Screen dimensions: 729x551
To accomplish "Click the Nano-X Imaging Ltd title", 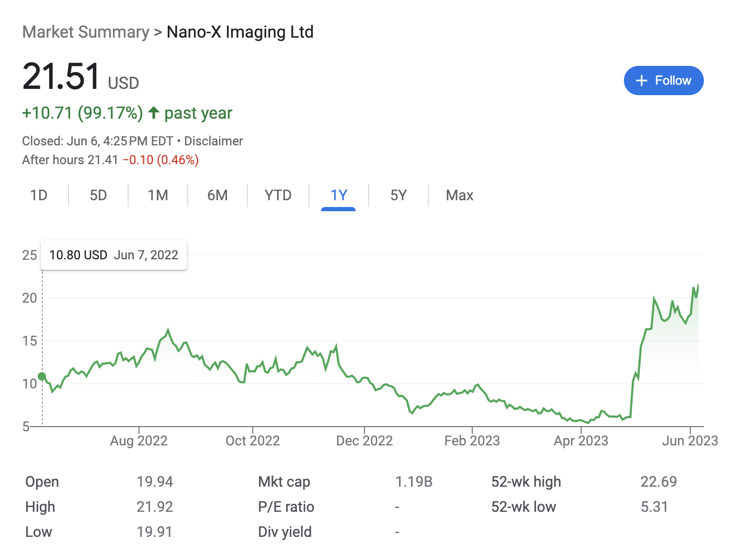I will 240,32.
